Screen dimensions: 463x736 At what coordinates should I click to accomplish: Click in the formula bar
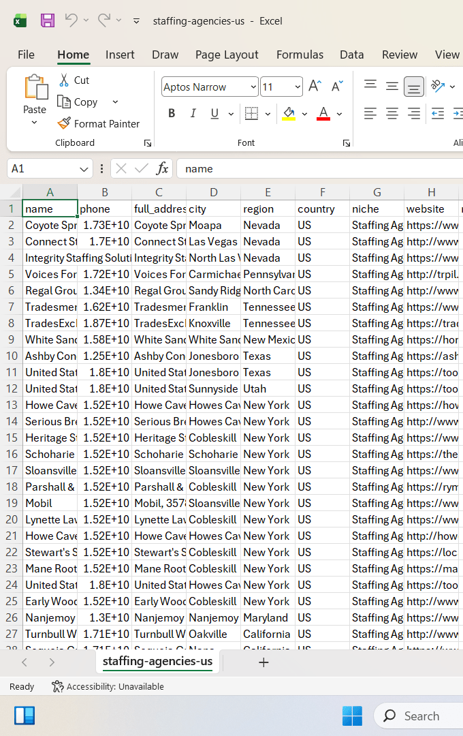[x=319, y=168]
